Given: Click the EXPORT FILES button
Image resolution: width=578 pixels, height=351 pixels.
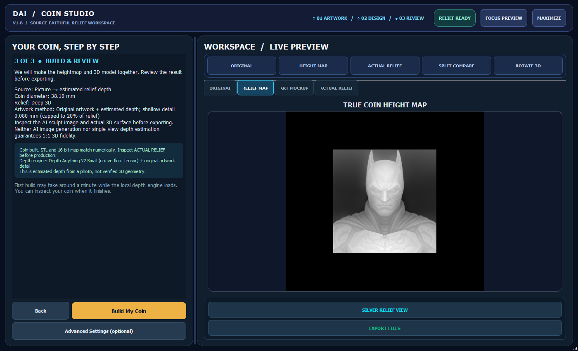Looking at the screenshot, I should (385, 328).
